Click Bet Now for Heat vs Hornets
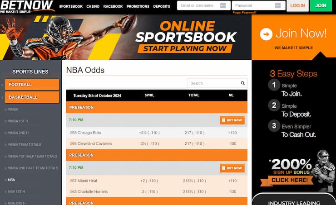Viewport: 336px width, 205px height. pos(232,168)
